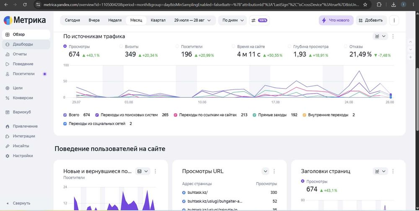The image size is (419, 211).
Task: Open kebab menu of traffic sources widget
Action: click(393, 36)
